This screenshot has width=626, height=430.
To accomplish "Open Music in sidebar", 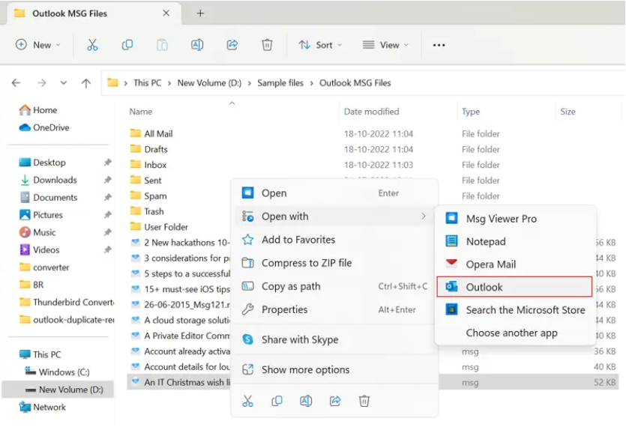I will pyautogui.click(x=37, y=232).
